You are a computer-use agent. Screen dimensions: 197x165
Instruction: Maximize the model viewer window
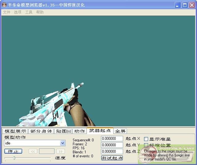[185, 5]
